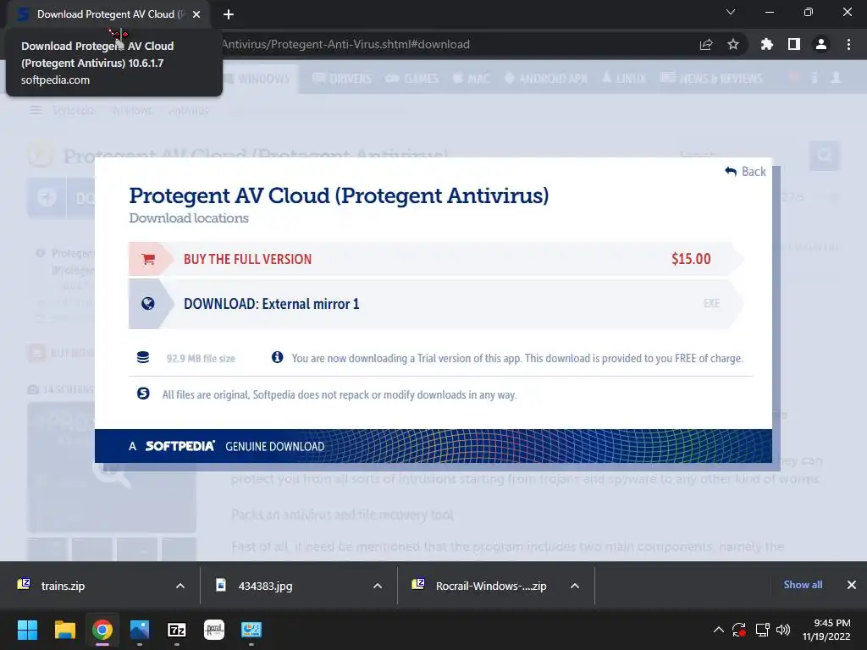Open the GAMES category tab

[412, 79]
